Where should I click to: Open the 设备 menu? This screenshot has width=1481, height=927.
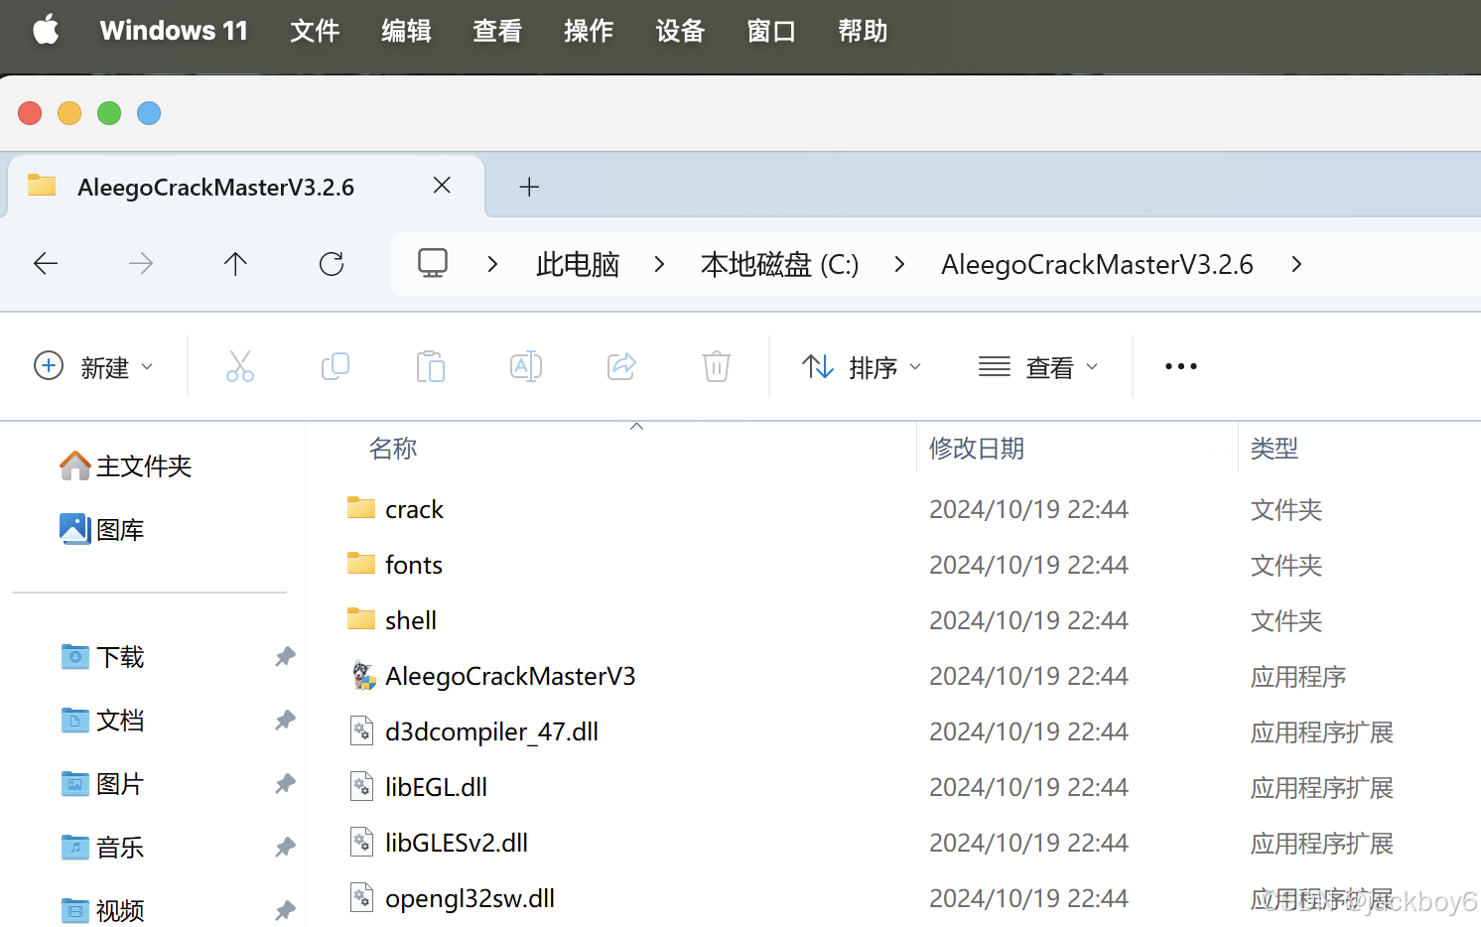[x=680, y=31]
